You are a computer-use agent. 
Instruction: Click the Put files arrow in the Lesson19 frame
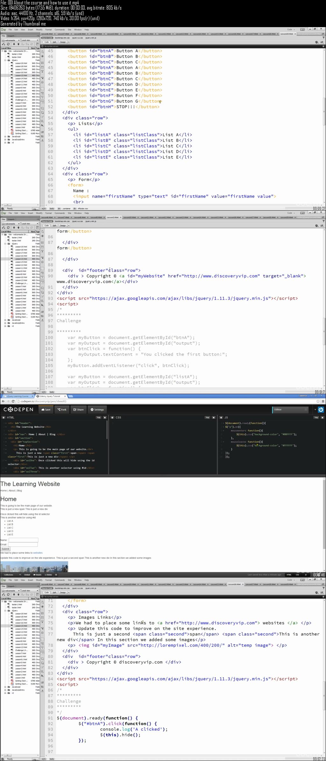[18, 44]
